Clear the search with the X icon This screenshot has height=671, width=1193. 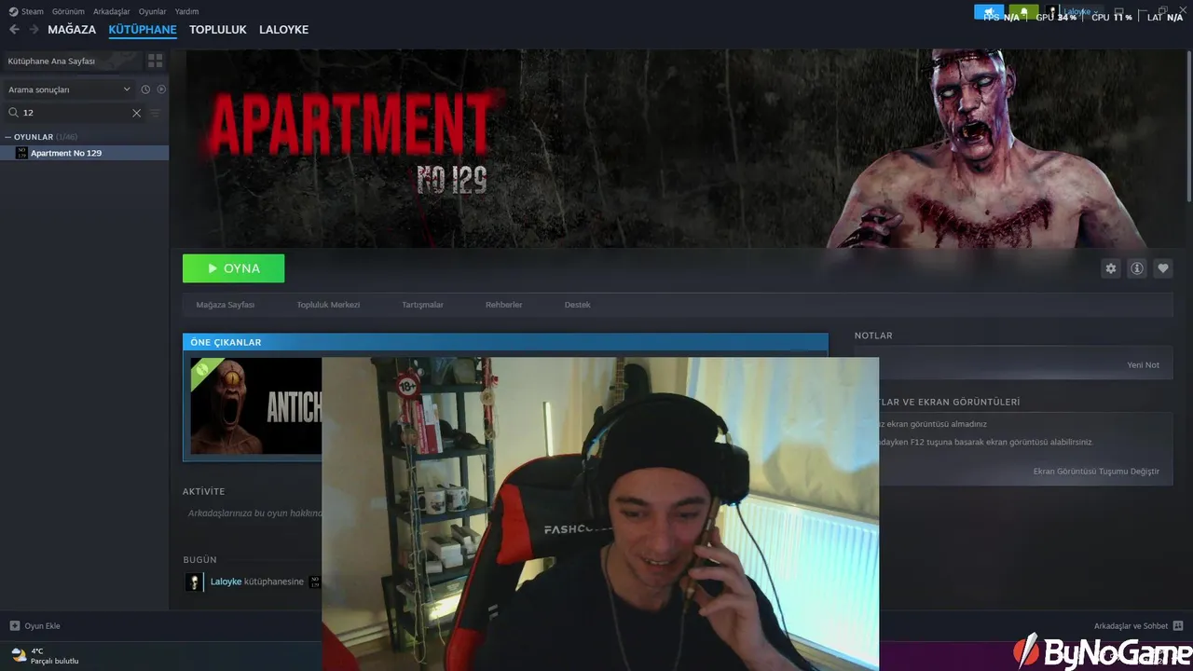click(x=136, y=113)
